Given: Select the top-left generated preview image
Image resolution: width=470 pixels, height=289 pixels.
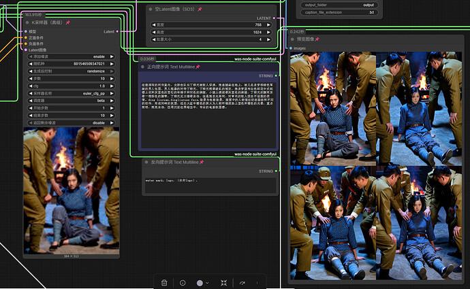Looking at the screenshot, I should pos(333,109).
